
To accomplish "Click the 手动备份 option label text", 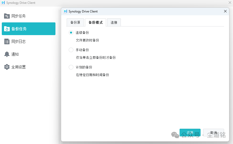I will (82, 50).
